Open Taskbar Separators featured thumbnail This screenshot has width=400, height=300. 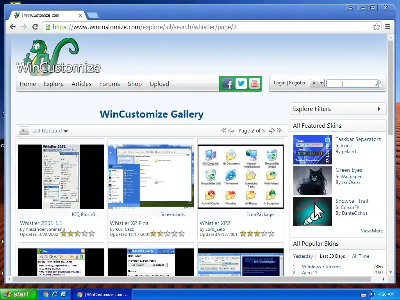(312, 150)
